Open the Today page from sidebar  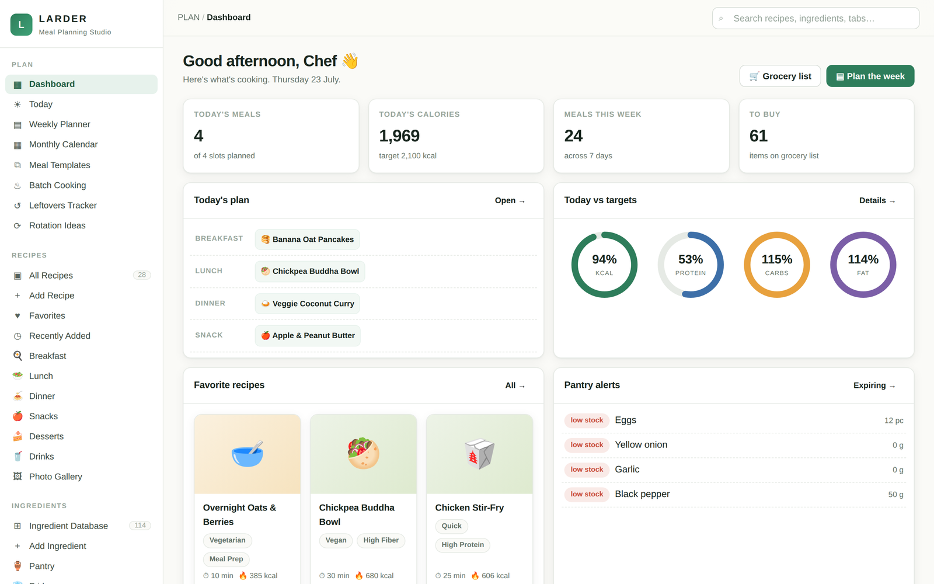point(81,105)
